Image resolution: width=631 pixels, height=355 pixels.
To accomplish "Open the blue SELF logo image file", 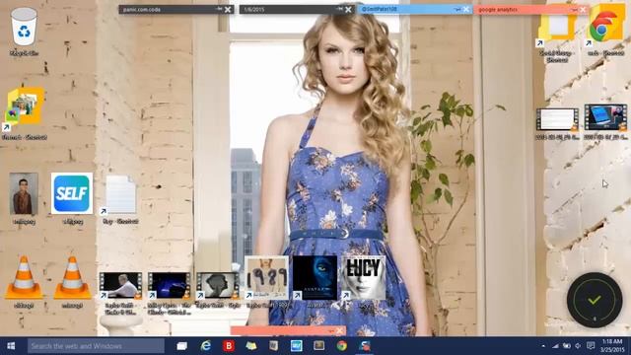I will pos(72,193).
